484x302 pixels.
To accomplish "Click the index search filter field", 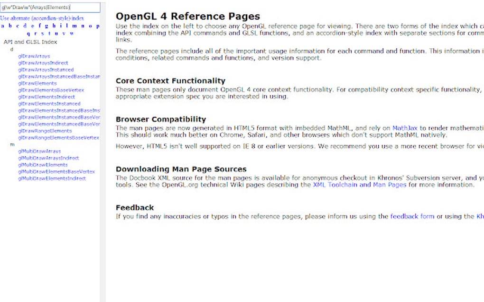I will coord(50,8).
